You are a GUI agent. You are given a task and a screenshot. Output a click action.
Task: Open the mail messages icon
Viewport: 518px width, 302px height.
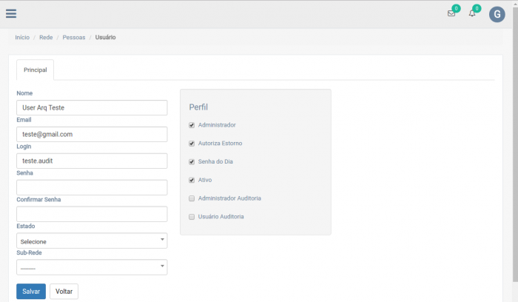(x=451, y=13)
